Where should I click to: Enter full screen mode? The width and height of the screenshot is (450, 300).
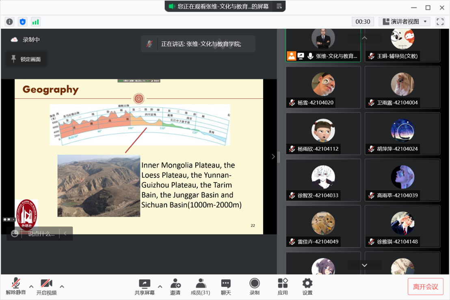440,22
